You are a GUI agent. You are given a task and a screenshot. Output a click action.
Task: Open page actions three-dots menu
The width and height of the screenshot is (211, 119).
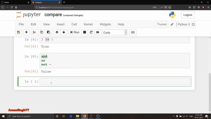click(x=162, y=7)
